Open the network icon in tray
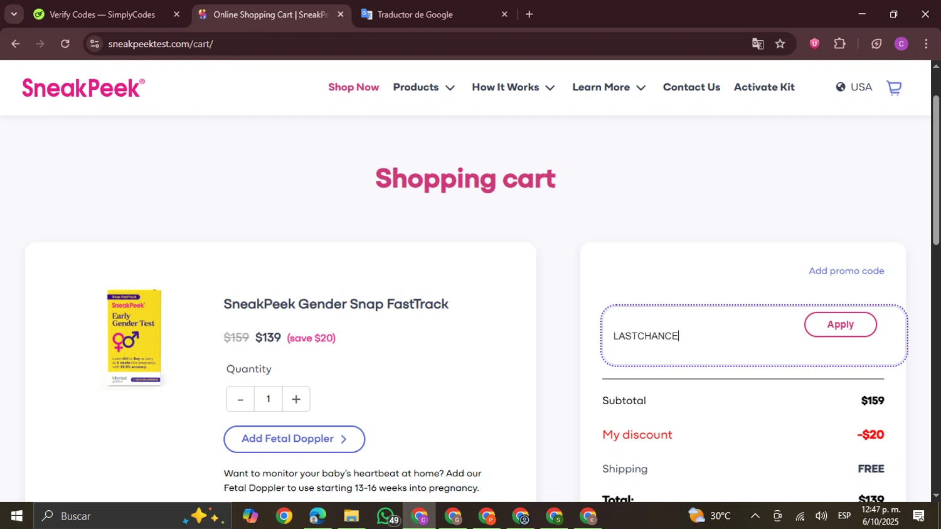Viewport: 941px width, 529px height. coord(800,516)
